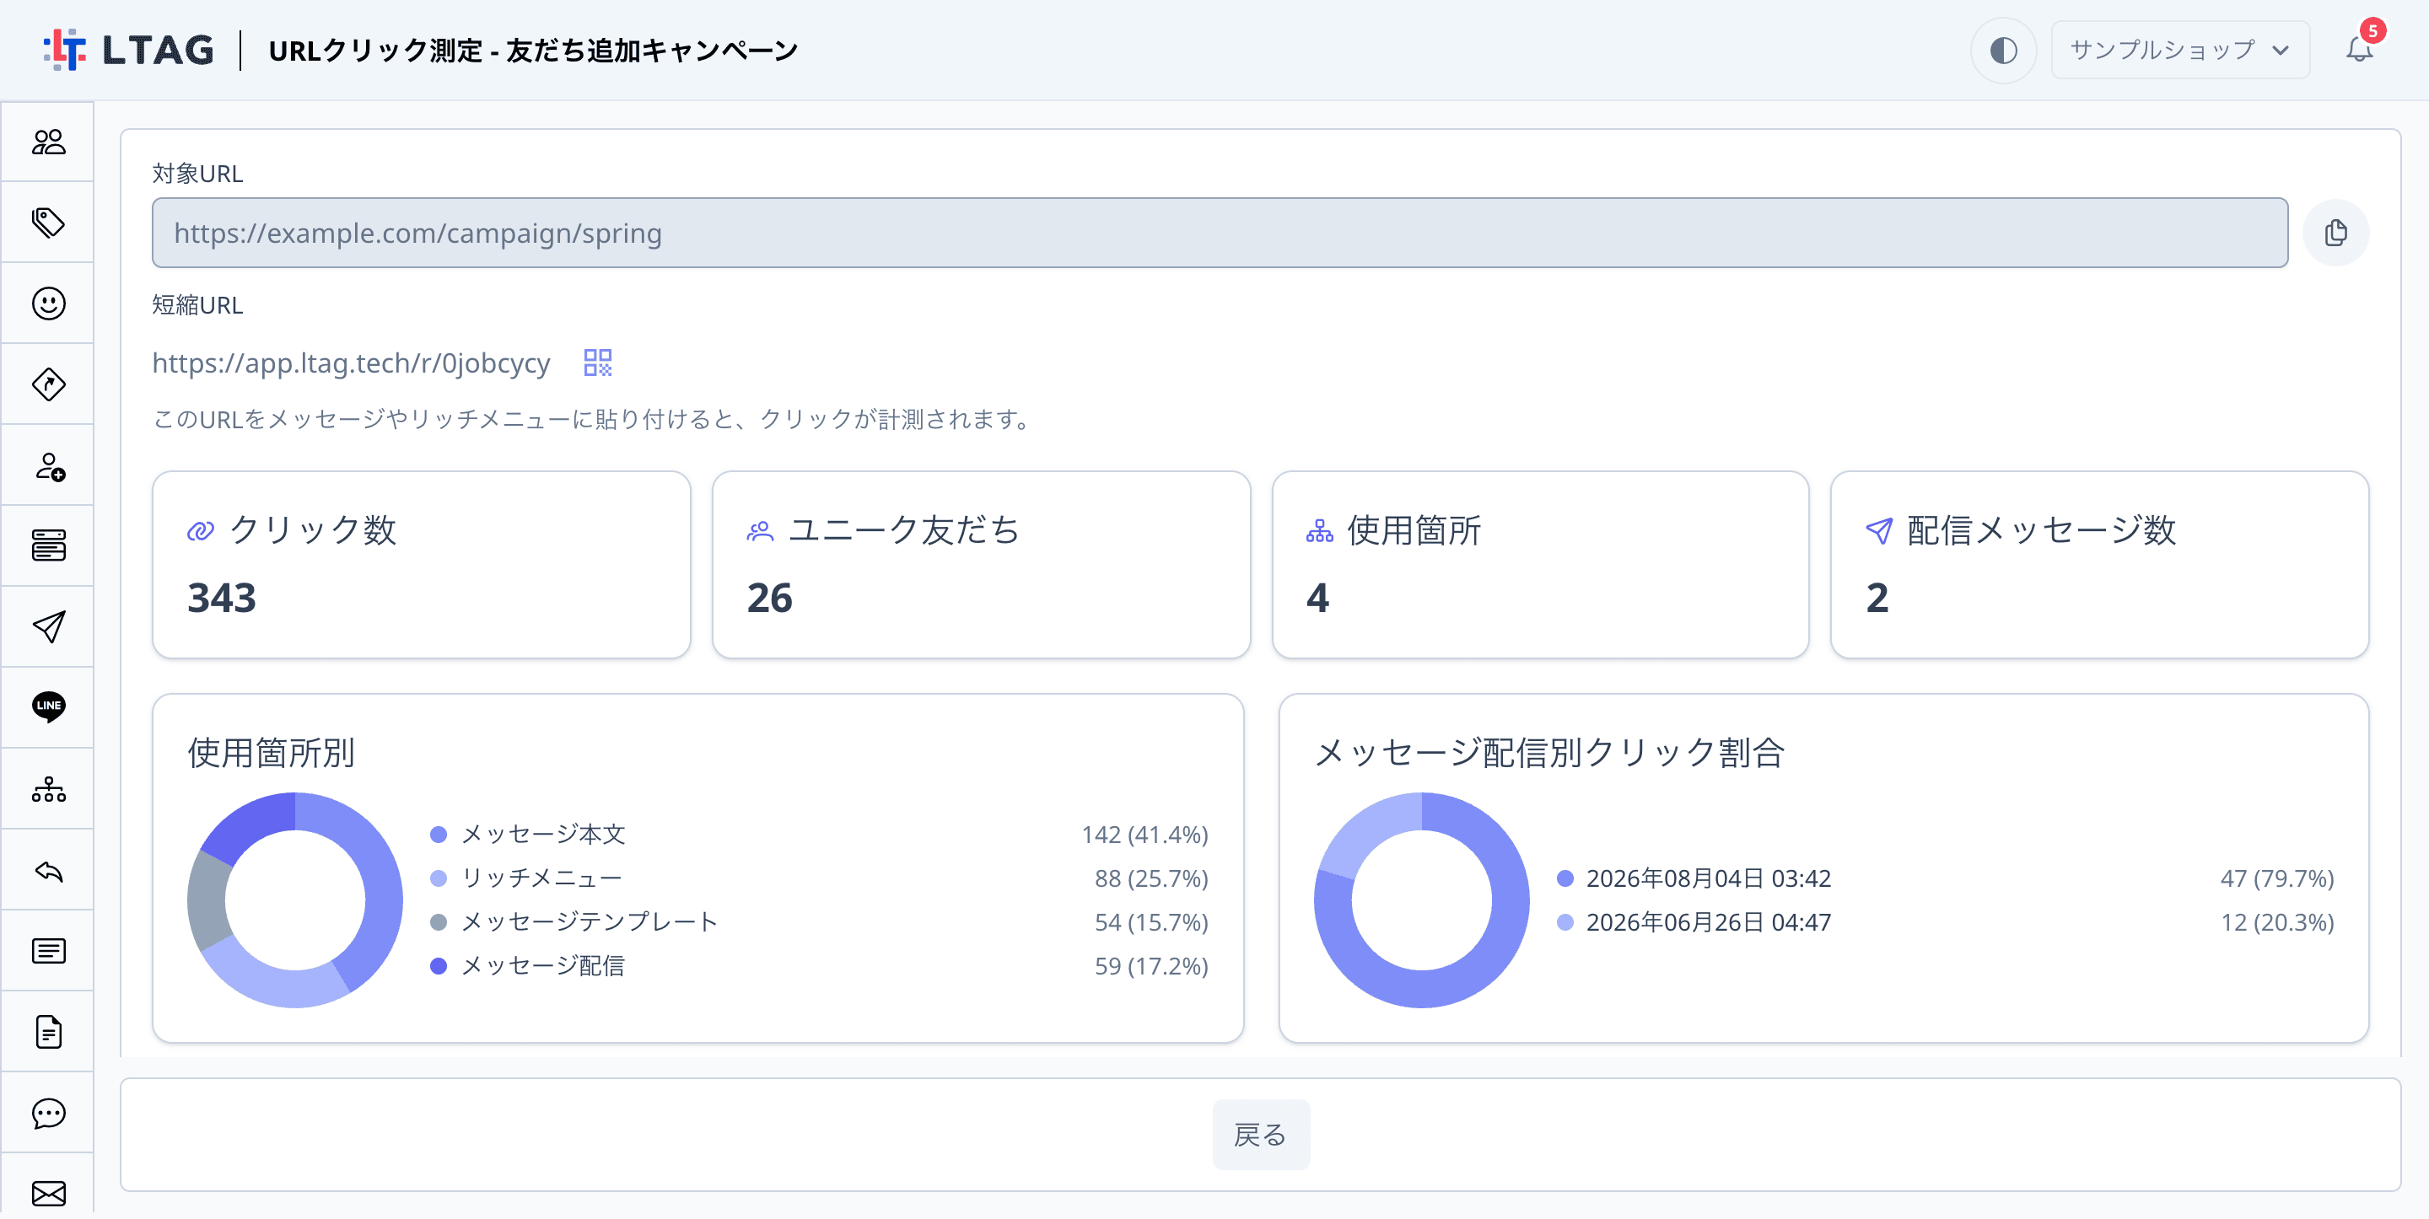Click the value 59 (17.2%)
The image size is (2429, 1219).
click(x=1151, y=965)
